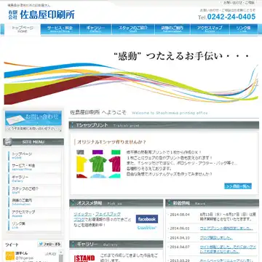This screenshot has height=262, width=262.
Task: Open the 店舗のご案内 navigation tab
Action: click(x=172, y=30)
